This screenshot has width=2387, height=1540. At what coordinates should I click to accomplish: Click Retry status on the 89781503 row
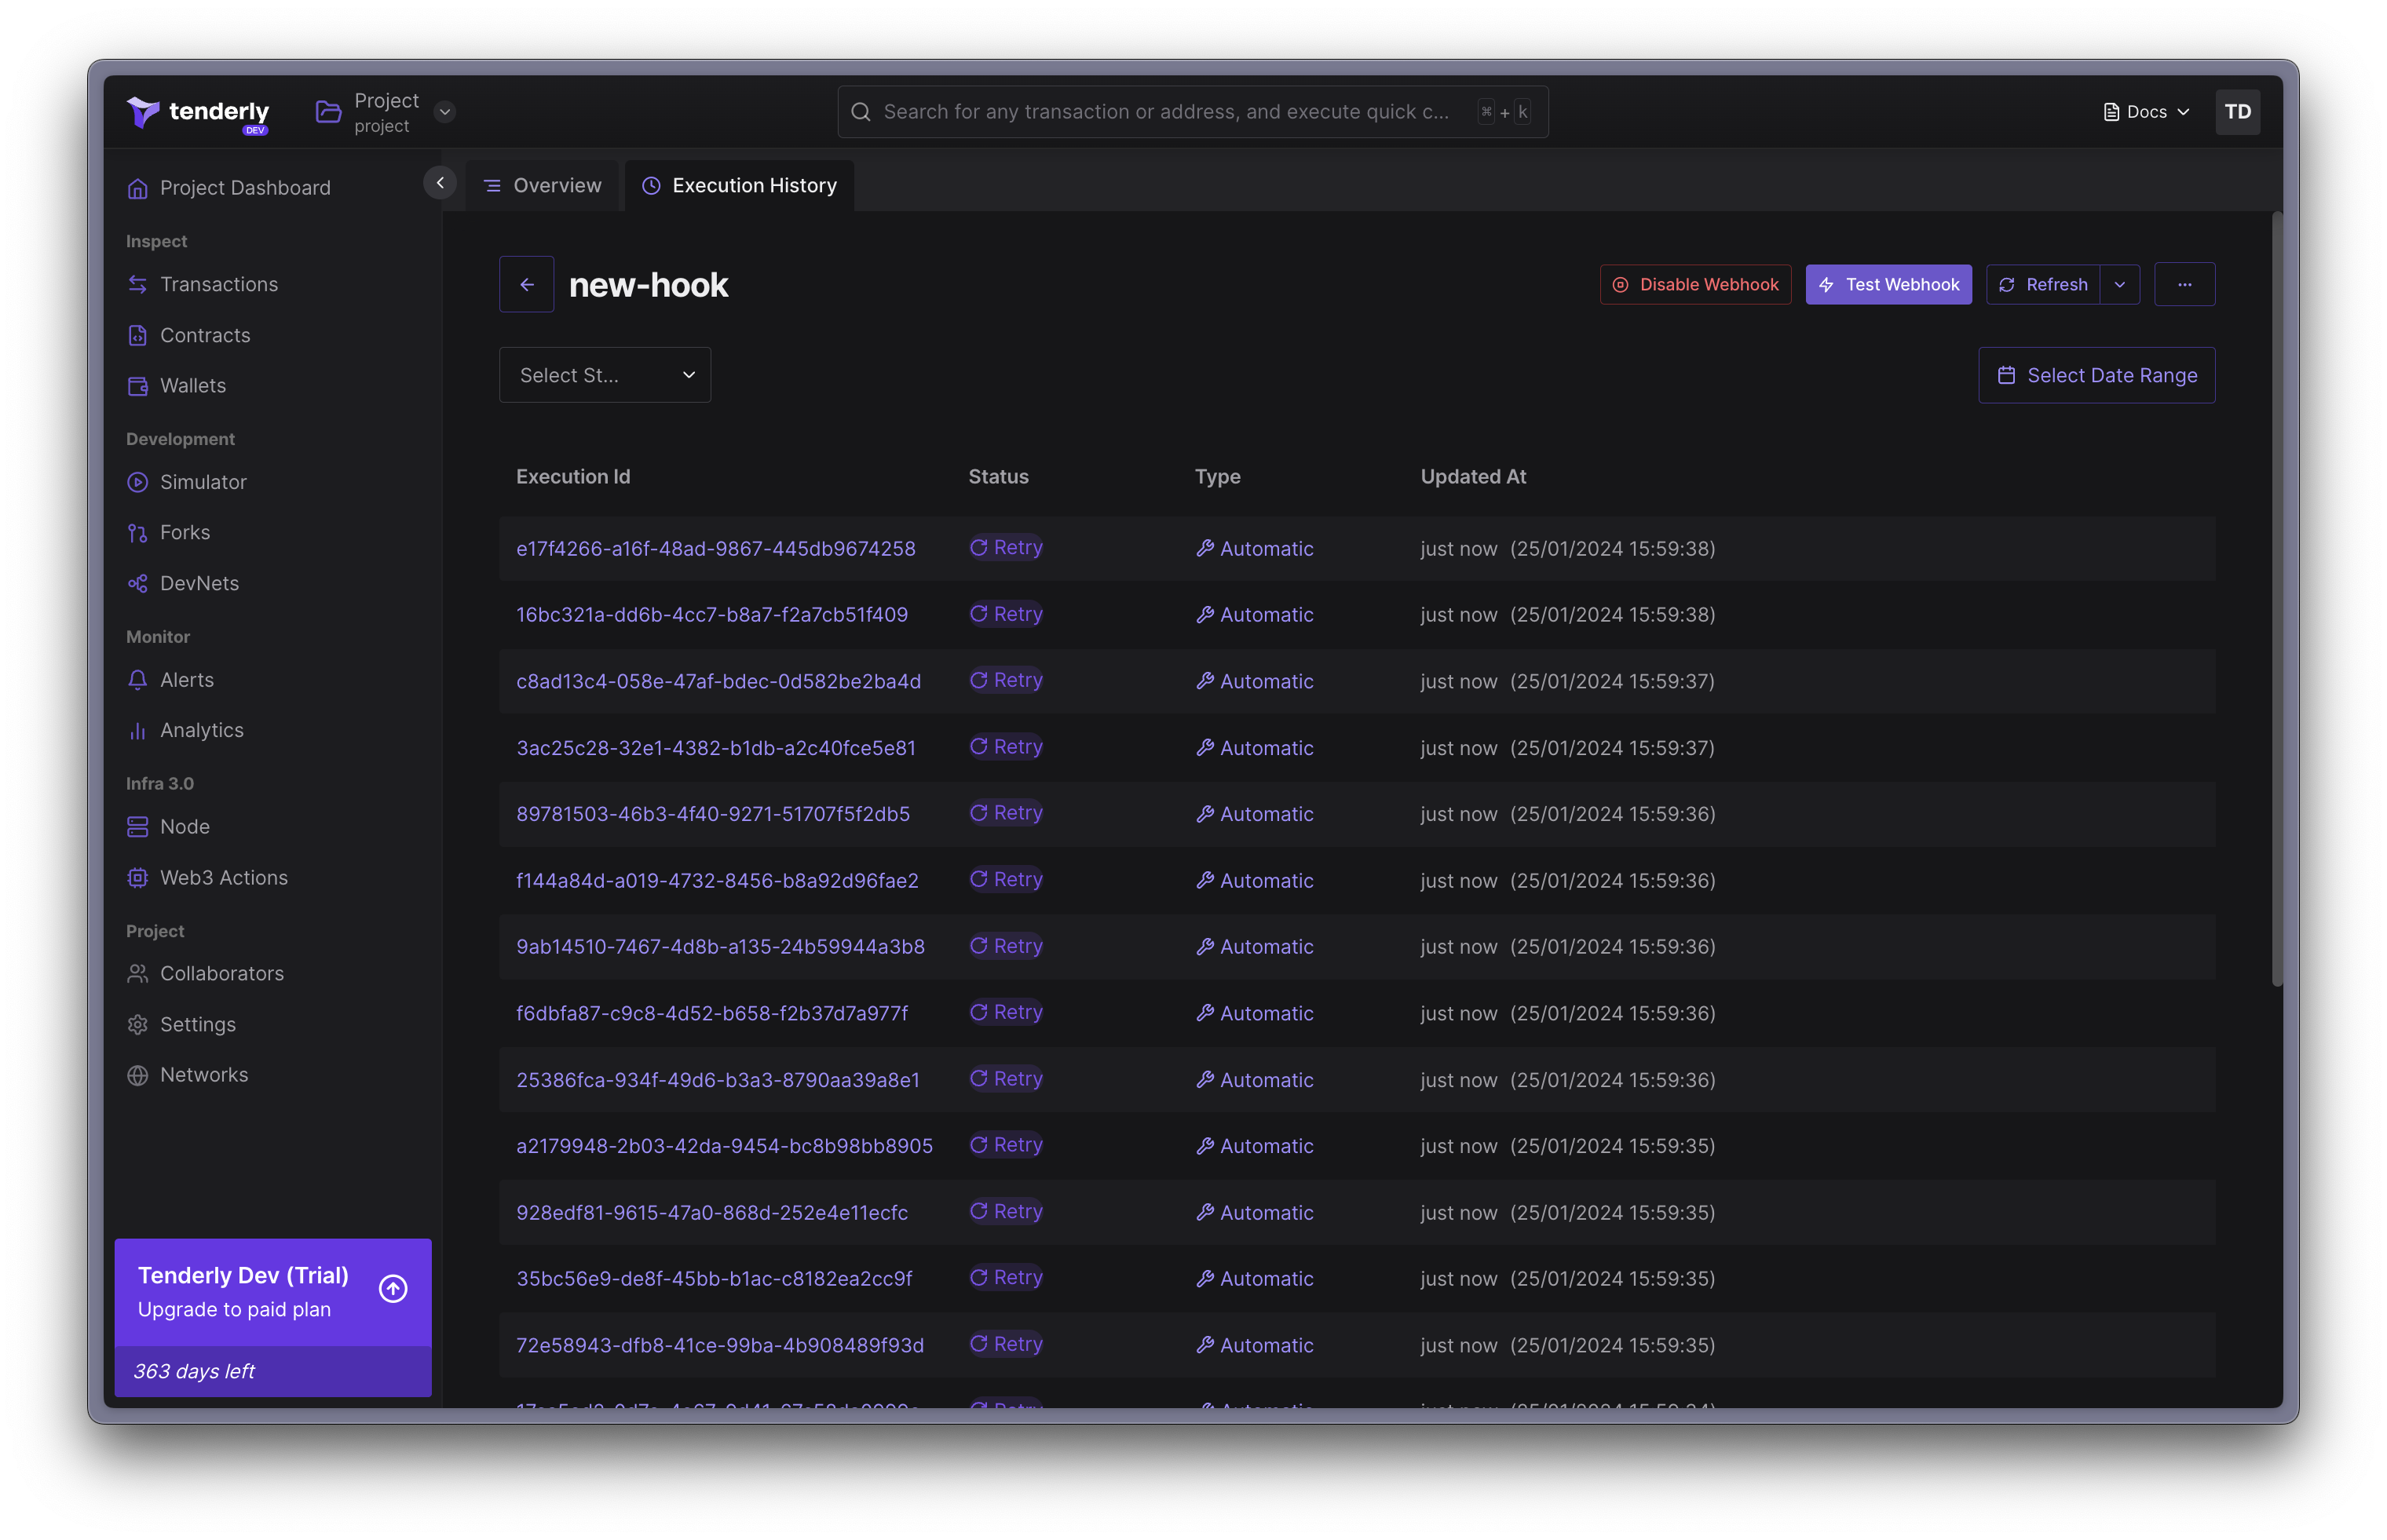[1007, 813]
